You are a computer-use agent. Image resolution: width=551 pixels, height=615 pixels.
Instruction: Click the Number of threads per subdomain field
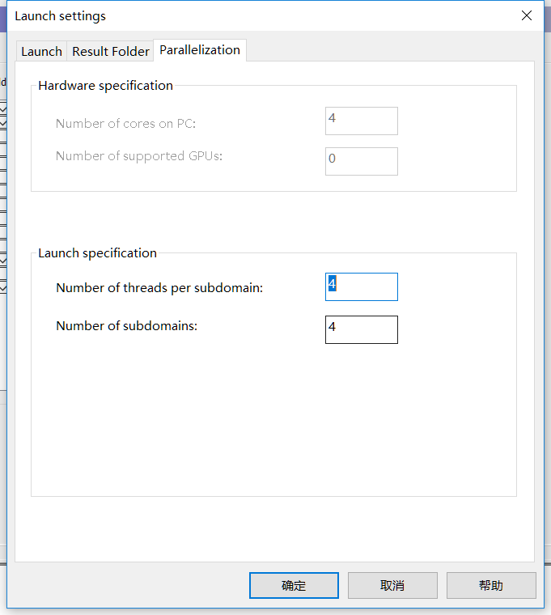coord(361,286)
